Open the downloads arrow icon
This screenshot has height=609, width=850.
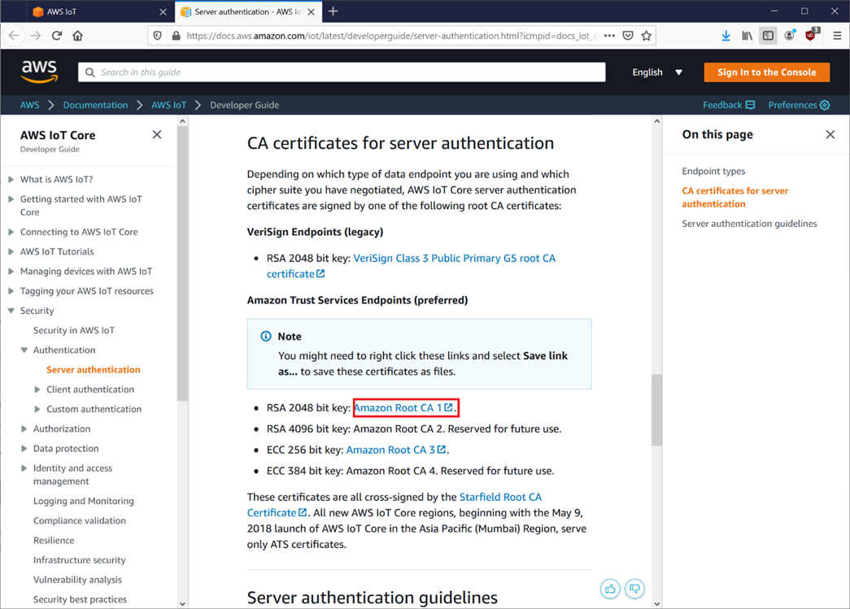click(x=726, y=36)
